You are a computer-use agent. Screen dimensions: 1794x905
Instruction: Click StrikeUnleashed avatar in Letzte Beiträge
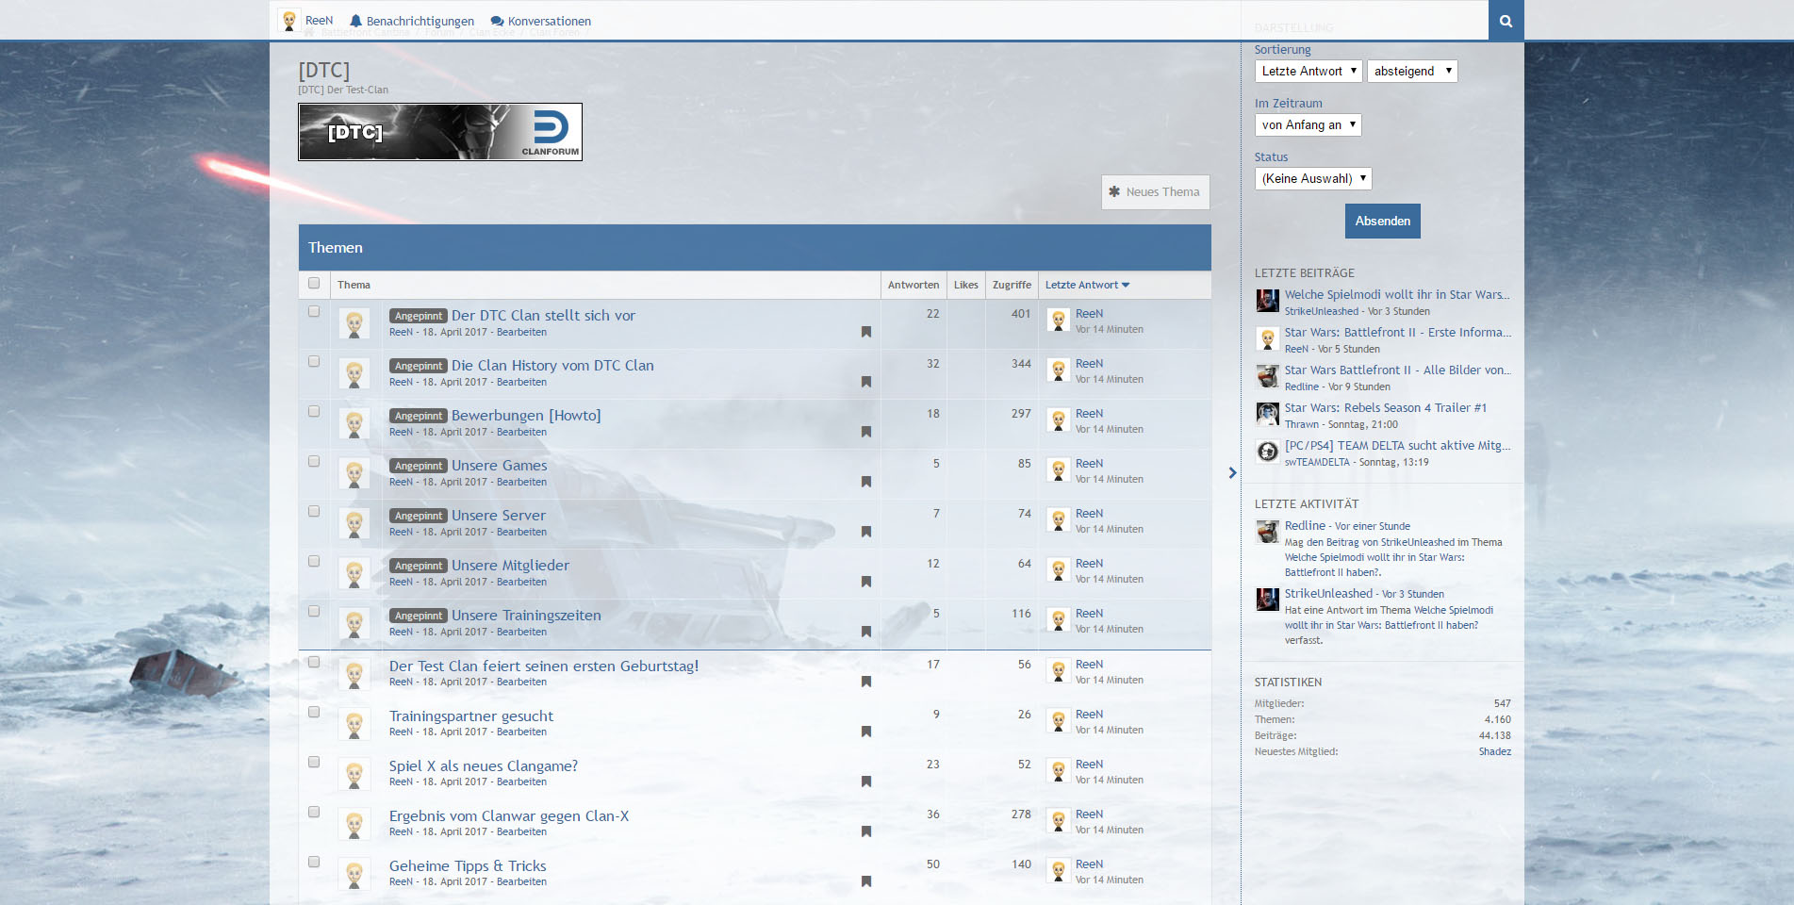[x=1267, y=301]
